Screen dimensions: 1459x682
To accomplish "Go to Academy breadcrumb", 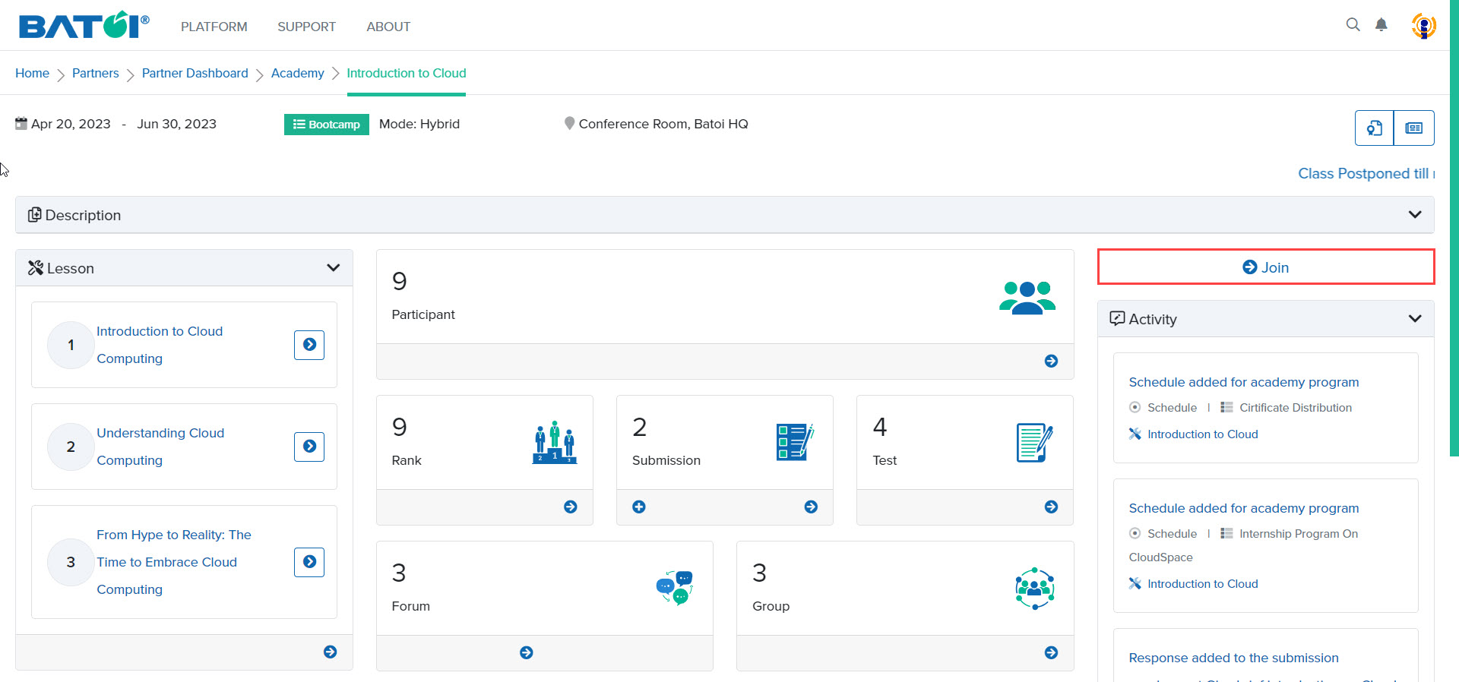I will click(x=298, y=73).
